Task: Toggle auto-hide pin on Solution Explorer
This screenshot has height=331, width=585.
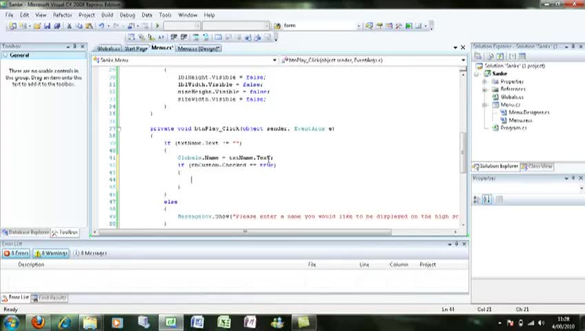Action: [573, 46]
